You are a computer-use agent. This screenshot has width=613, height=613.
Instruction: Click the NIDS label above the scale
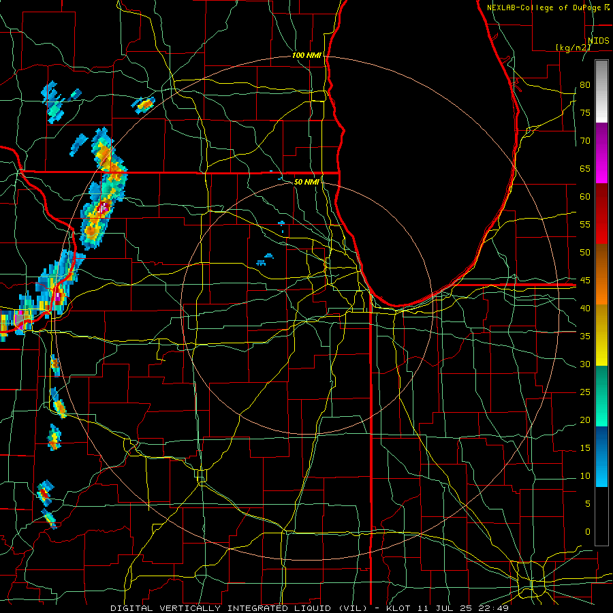[598, 41]
